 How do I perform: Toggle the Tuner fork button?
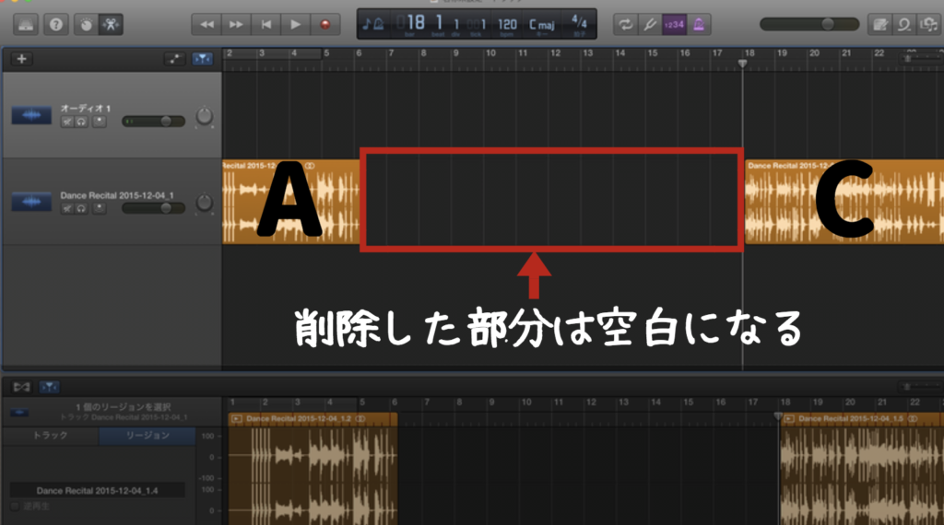click(x=650, y=25)
